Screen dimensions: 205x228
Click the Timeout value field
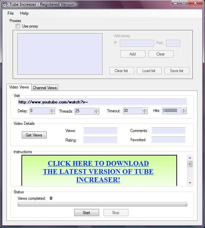[133, 111]
